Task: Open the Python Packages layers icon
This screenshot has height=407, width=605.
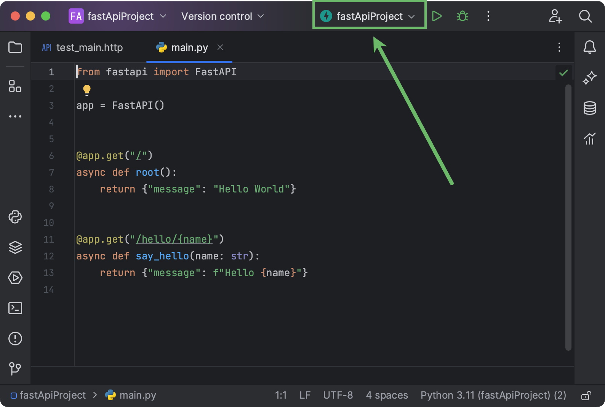Action: 15,248
